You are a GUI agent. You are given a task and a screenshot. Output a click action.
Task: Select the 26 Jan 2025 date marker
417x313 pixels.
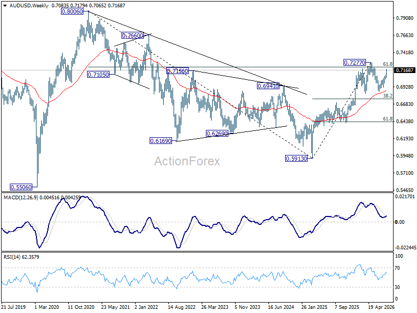click(314, 307)
